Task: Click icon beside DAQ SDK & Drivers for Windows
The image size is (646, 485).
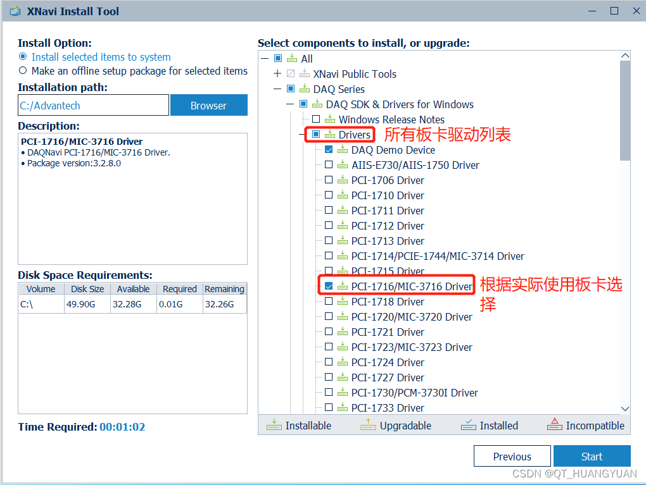Action: pyautogui.click(x=317, y=104)
